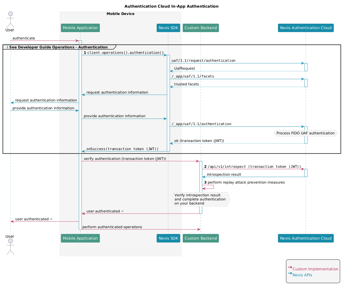Click the User actor icon at top
The height and width of the screenshot is (288, 345).
pos(10,19)
